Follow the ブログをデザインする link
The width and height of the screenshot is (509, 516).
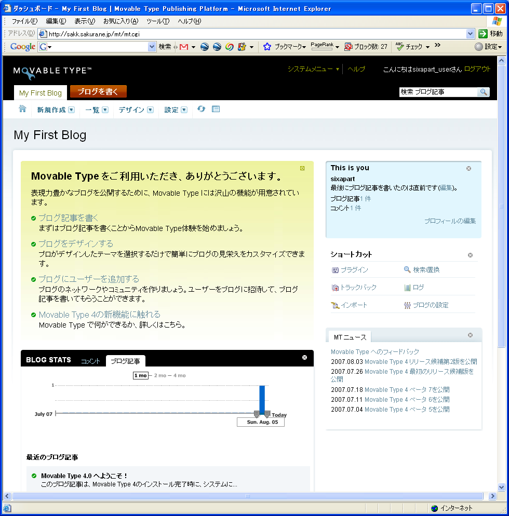[76, 244]
